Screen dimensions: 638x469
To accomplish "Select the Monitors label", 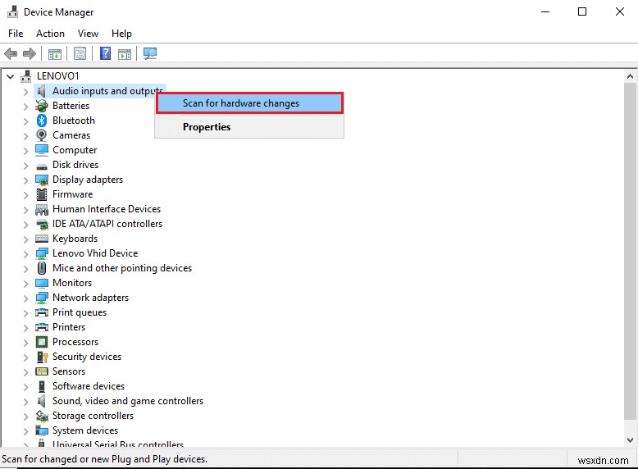I will tap(72, 283).
